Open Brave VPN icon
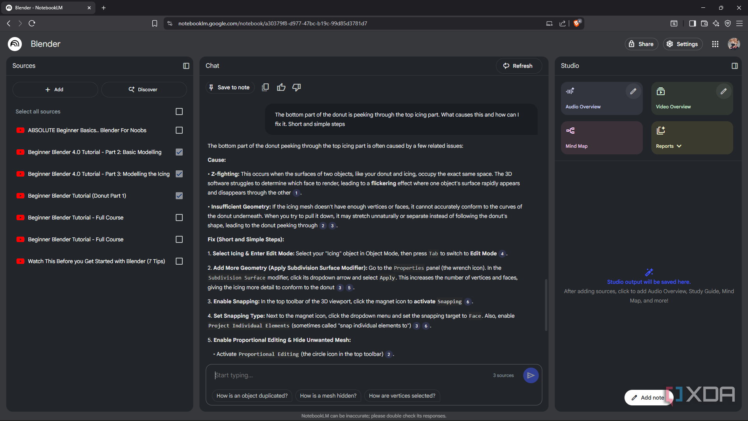The width and height of the screenshot is (748, 421). pos(728,23)
